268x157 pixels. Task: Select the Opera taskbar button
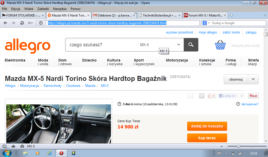click(x=61, y=153)
